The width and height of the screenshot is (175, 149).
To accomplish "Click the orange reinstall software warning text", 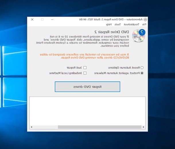I will tap(84, 56).
